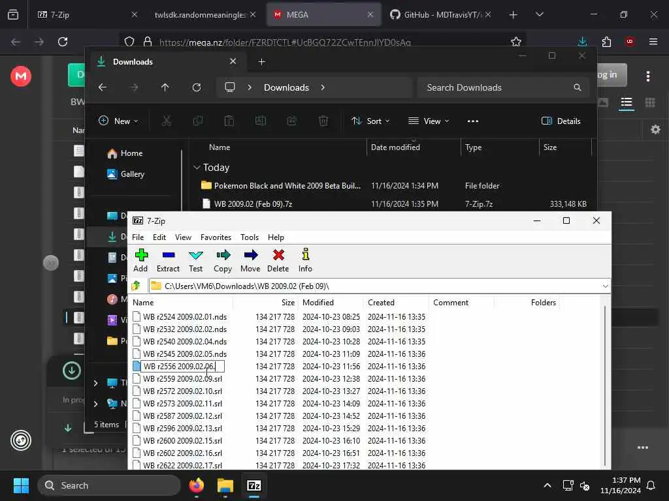
Task: Open Gallery in the Explorer sidebar
Action: [126, 174]
